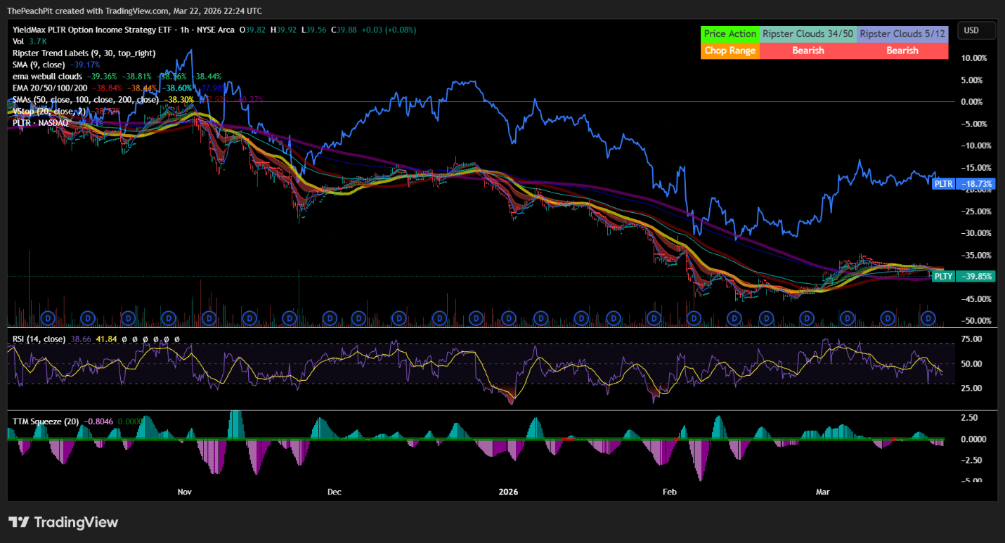Click the leftmost dividend D marker
Viewport: 1005px width, 543px height.
tap(48, 319)
